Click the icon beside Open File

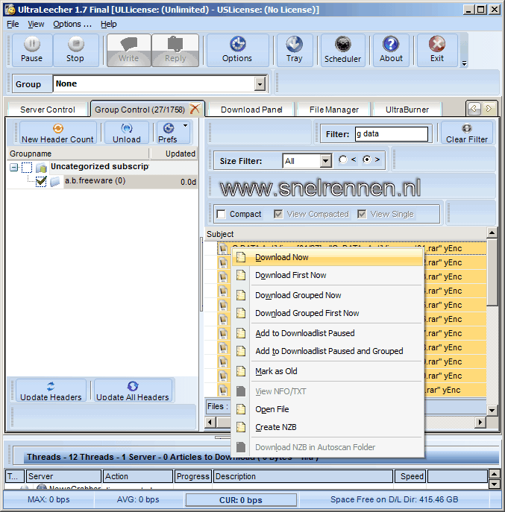click(x=241, y=409)
